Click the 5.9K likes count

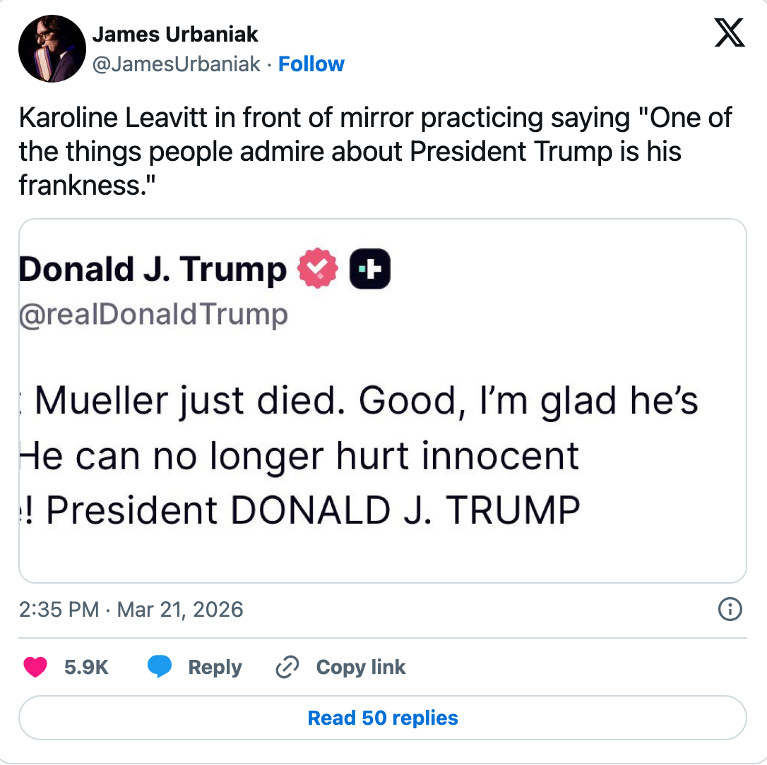[x=86, y=667]
